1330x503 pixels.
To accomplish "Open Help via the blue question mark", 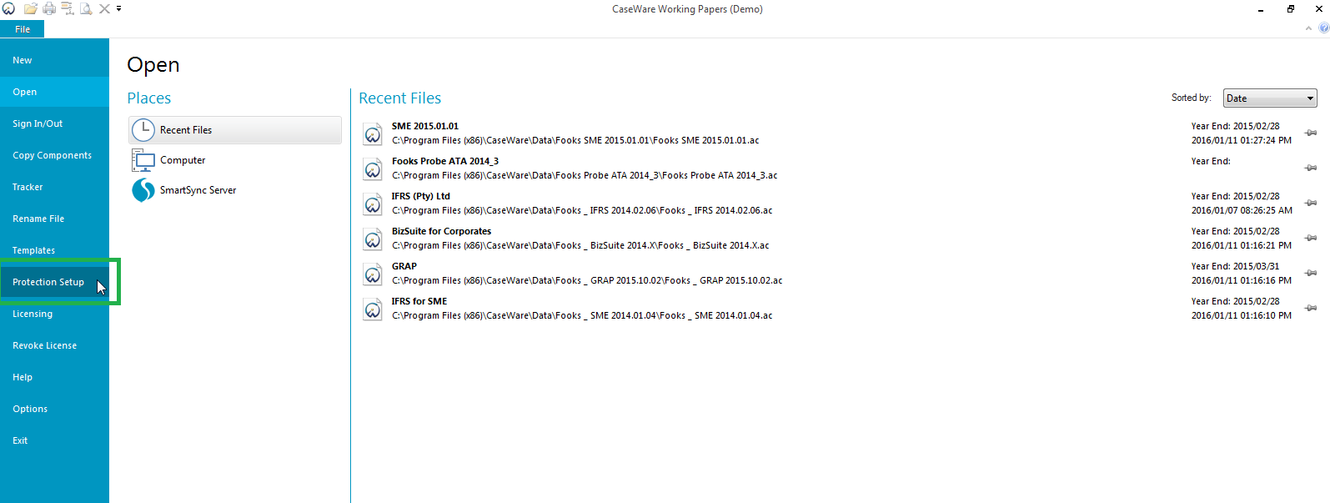I will coord(1323,28).
